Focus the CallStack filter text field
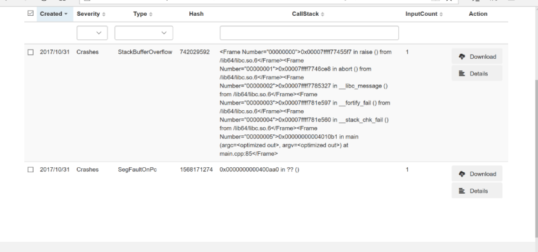 [x=309, y=33]
